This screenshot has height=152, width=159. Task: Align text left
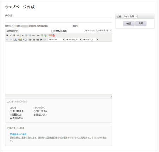pos(30,40)
